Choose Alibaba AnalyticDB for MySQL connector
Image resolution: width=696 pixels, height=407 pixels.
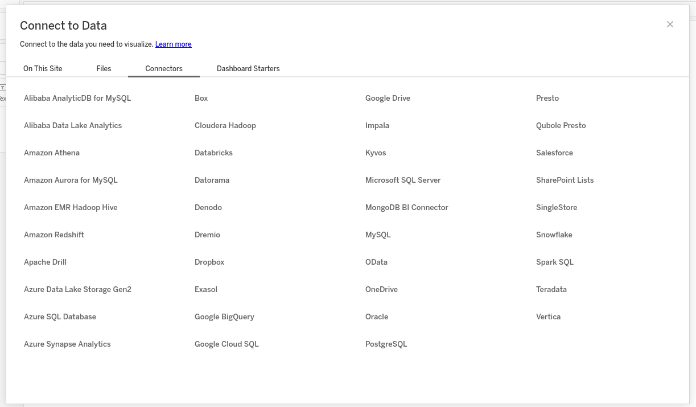(77, 98)
